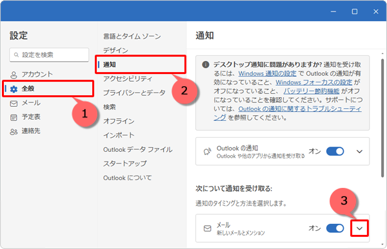The width and height of the screenshot is (387, 249).
Task: Expand the メール notification options chevron
Action: point(359,228)
